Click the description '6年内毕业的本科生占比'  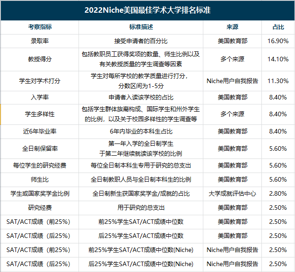[141, 131]
